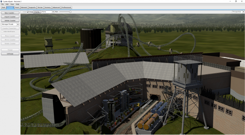Maximize the NoLimits 2 window
Image resolution: width=245 pixels, height=135 pixels.
[x=236, y=1]
